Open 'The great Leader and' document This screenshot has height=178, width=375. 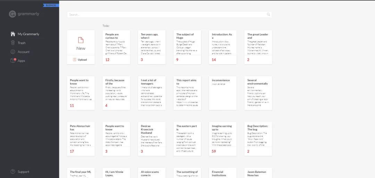click(x=258, y=47)
